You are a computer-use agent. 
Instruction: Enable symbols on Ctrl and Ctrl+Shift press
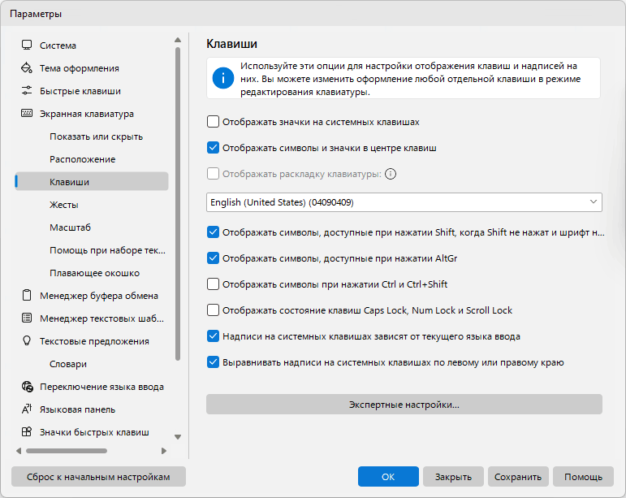tap(214, 284)
